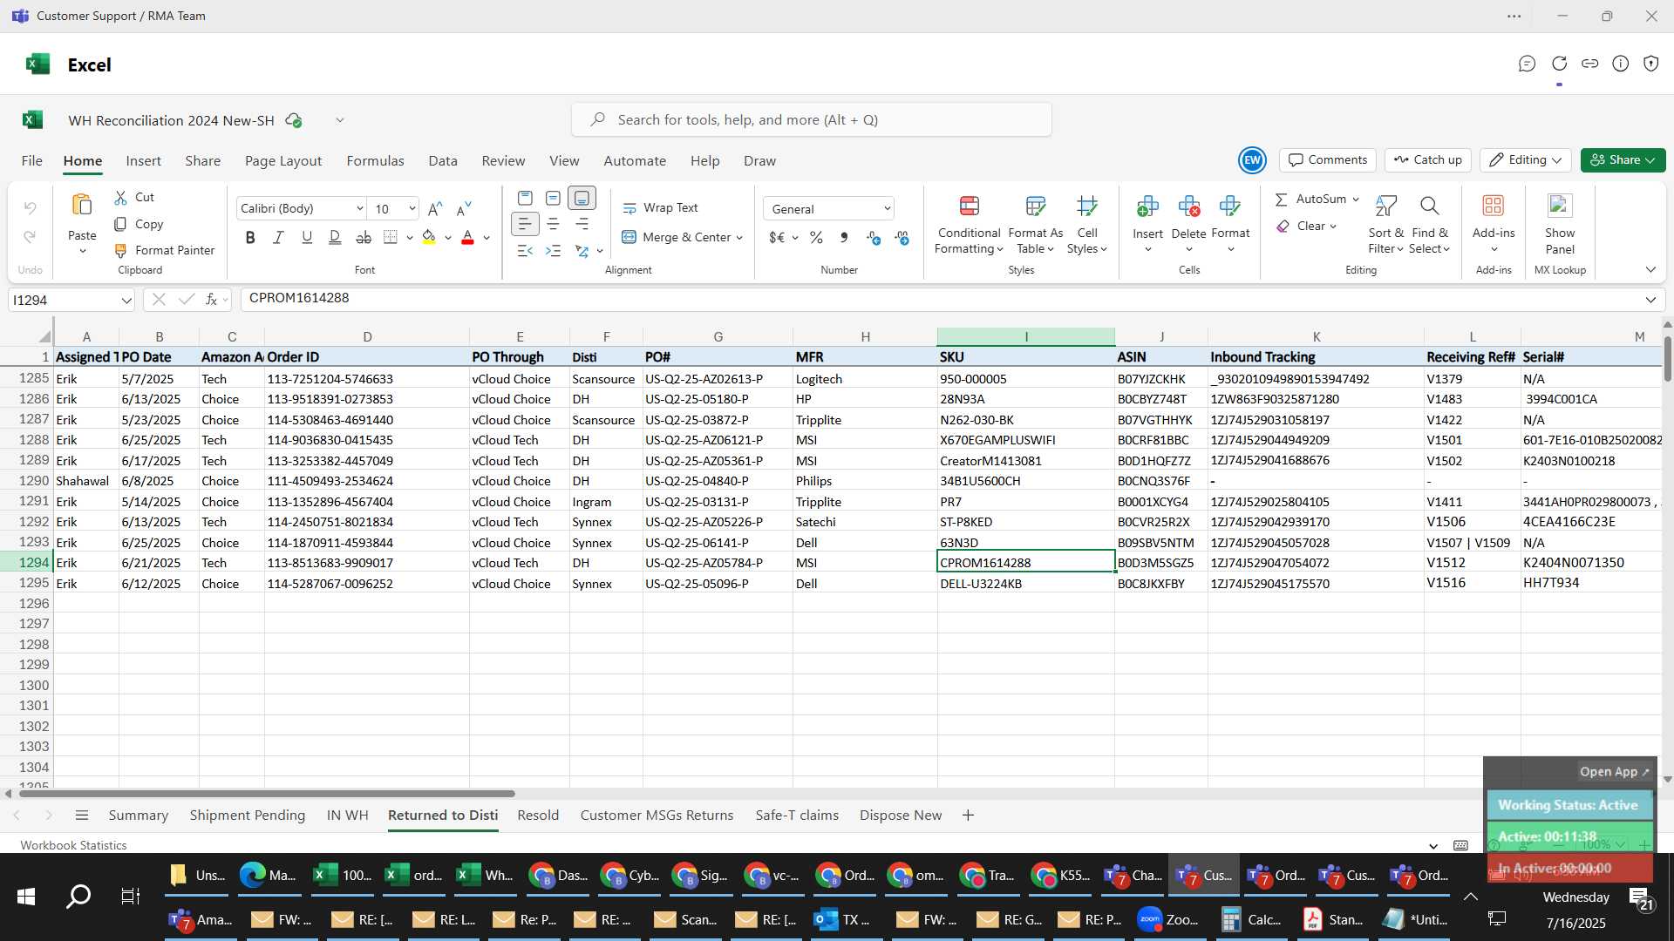Select the Format Painter tool
Viewport: 1674px width, 941px height.
165,250
